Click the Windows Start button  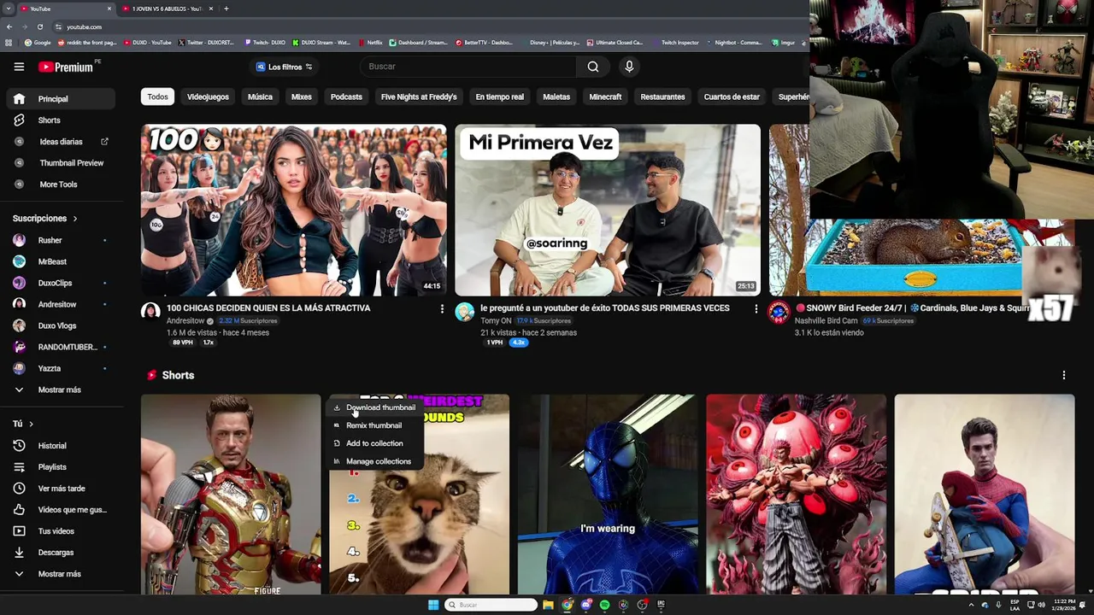click(x=433, y=605)
